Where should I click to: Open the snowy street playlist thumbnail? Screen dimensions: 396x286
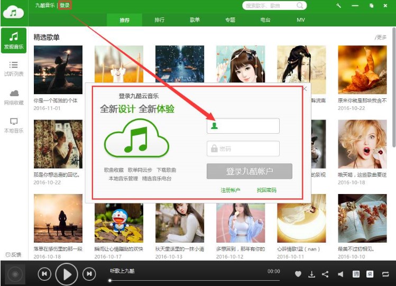coord(180,64)
